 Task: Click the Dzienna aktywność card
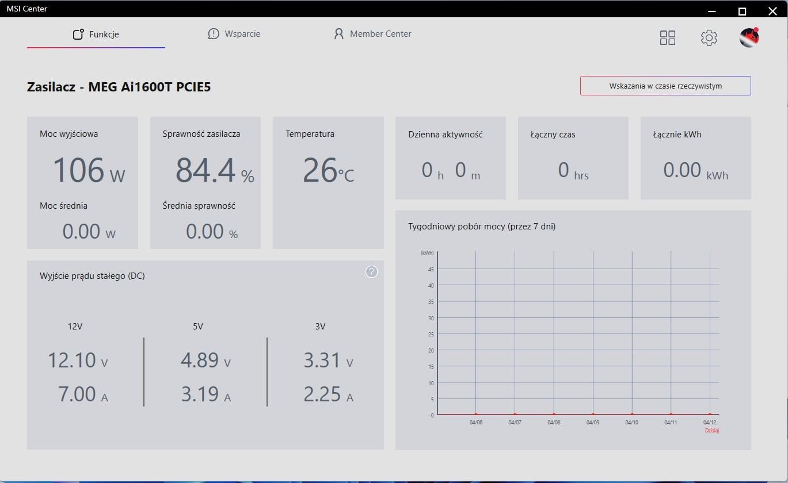(451, 158)
